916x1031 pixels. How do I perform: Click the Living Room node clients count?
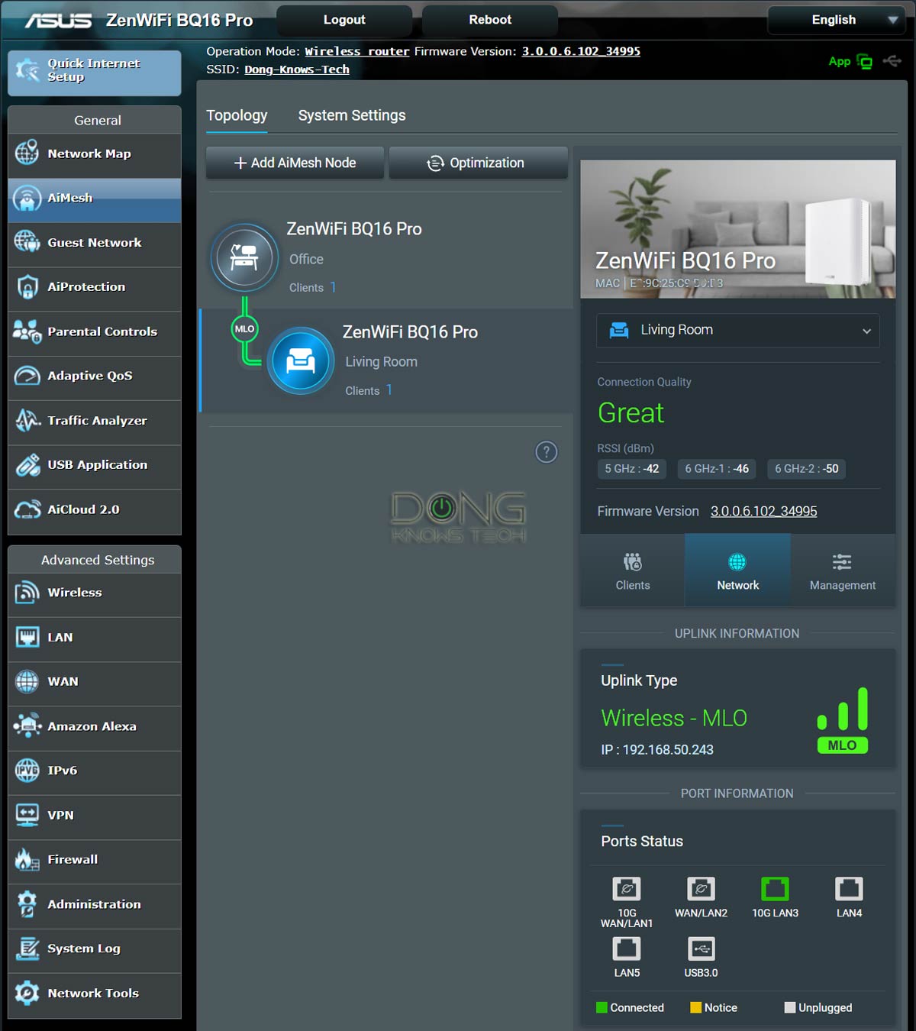389,390
